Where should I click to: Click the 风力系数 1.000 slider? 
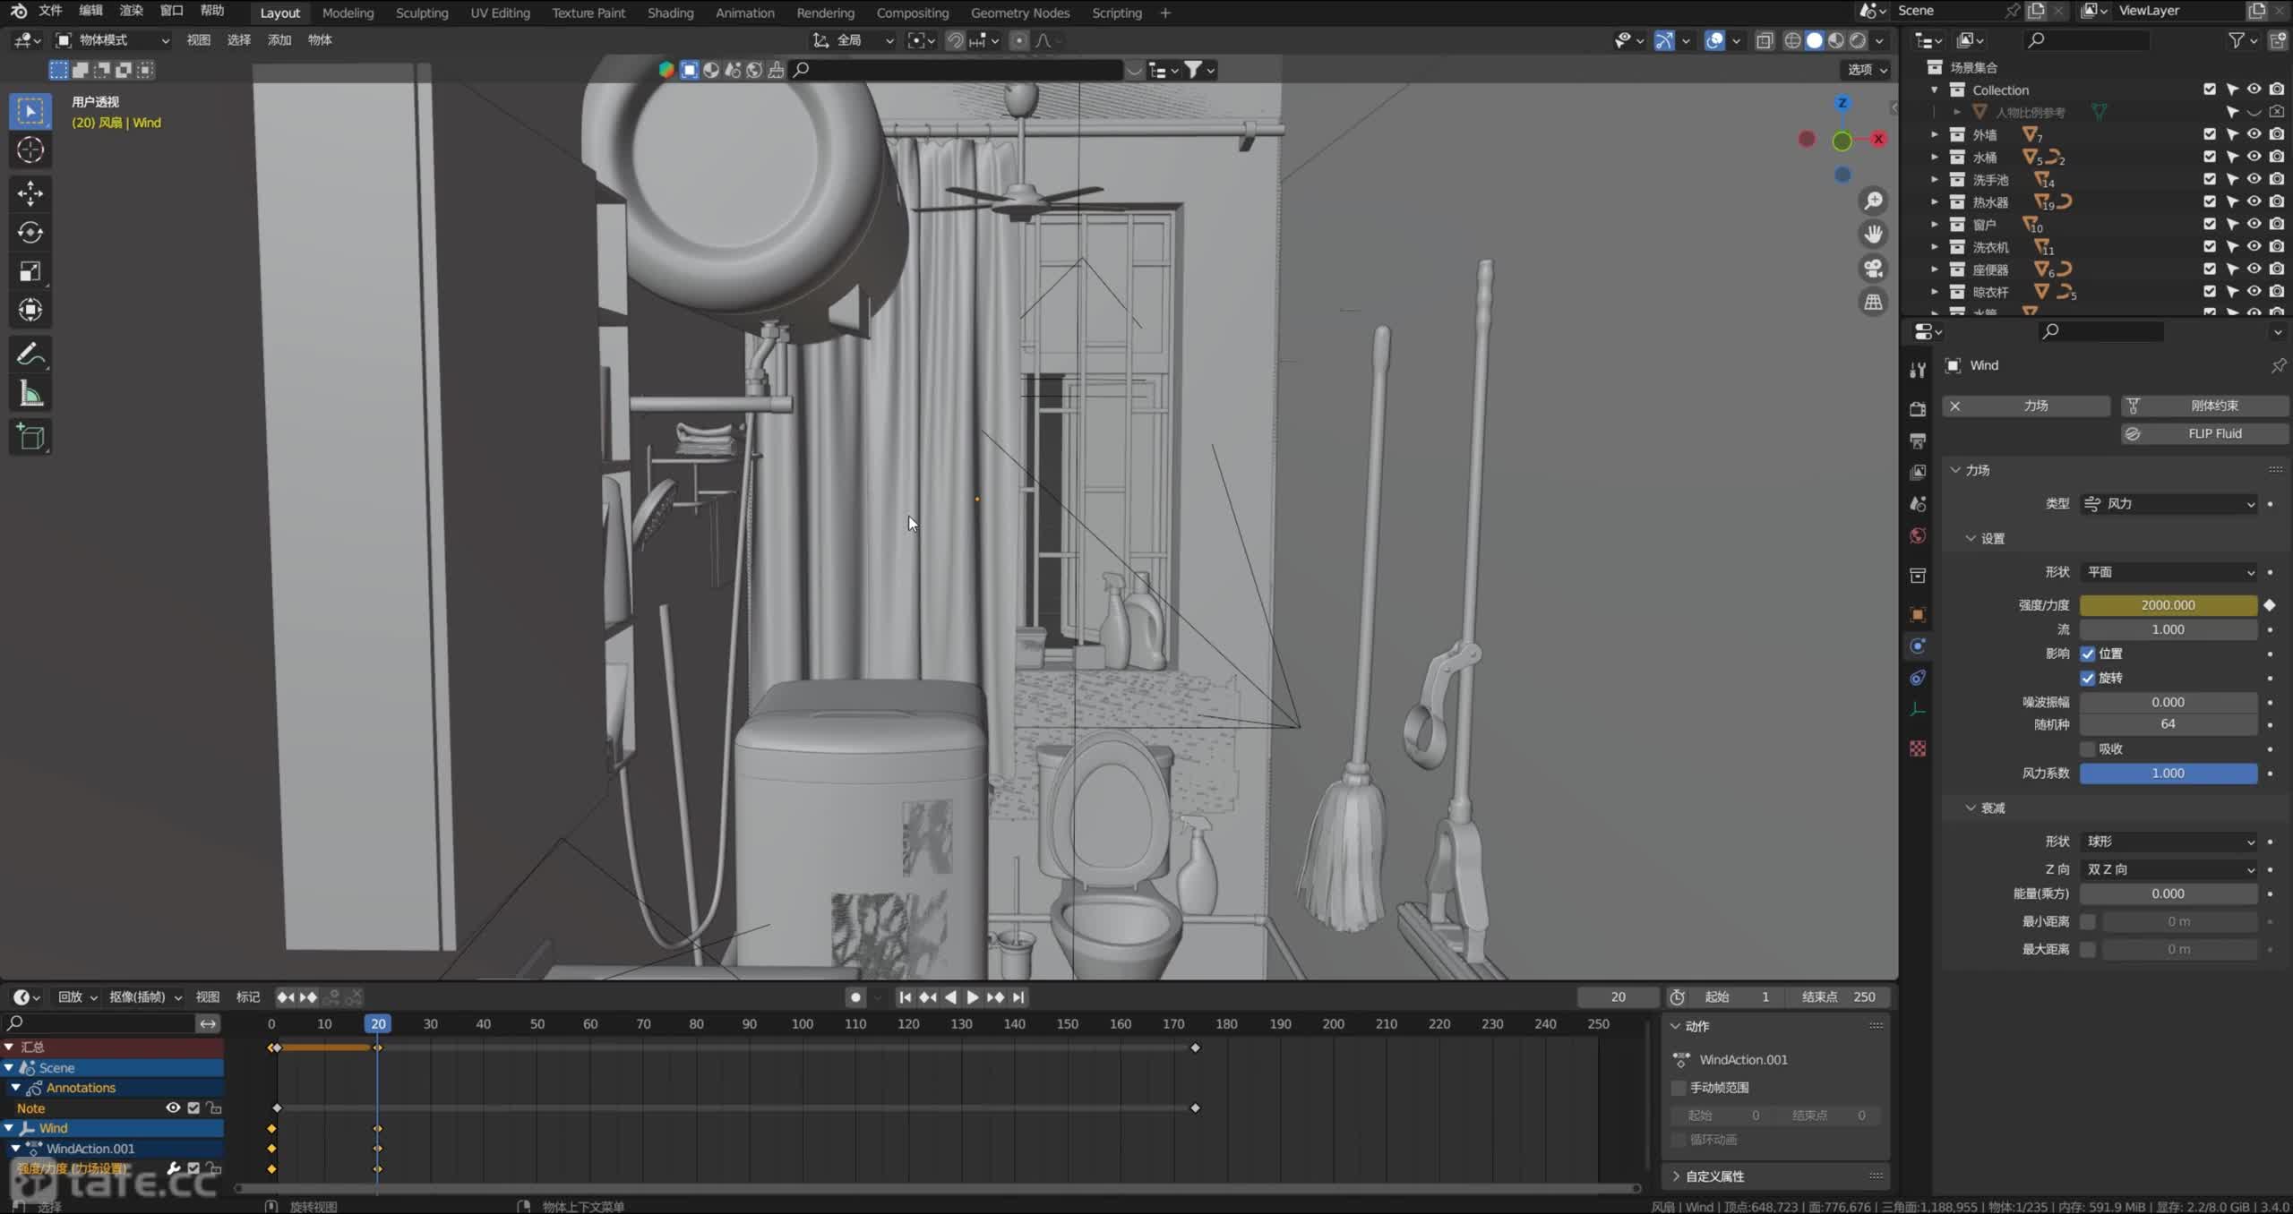pos(2168,774)
